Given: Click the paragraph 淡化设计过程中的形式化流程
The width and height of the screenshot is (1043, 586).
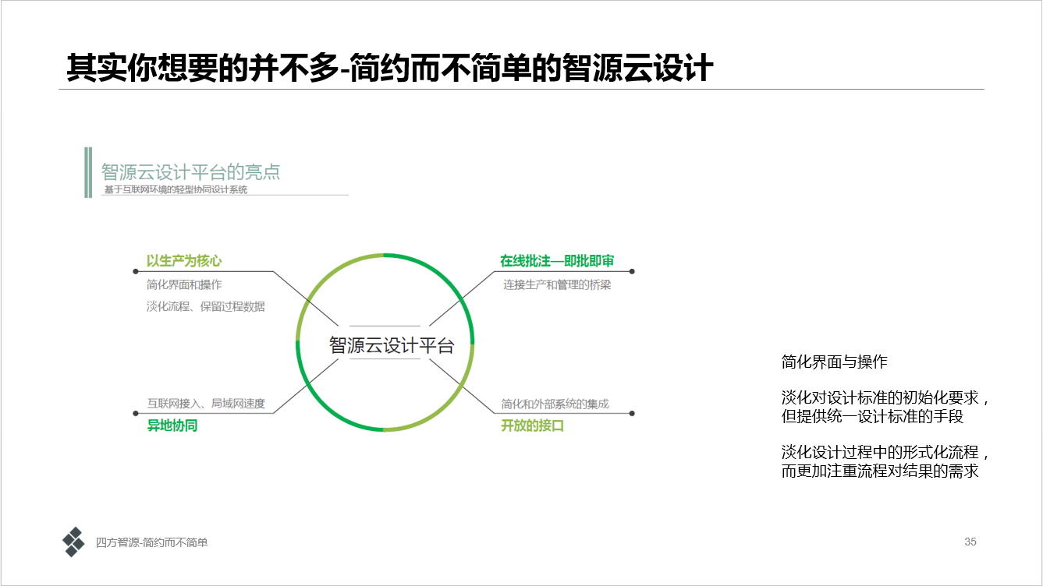Looking at the screenshot, I should click(885, 462).
